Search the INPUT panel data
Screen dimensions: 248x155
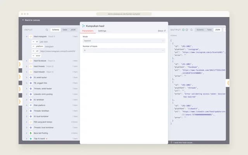click(x=47, y=30)
